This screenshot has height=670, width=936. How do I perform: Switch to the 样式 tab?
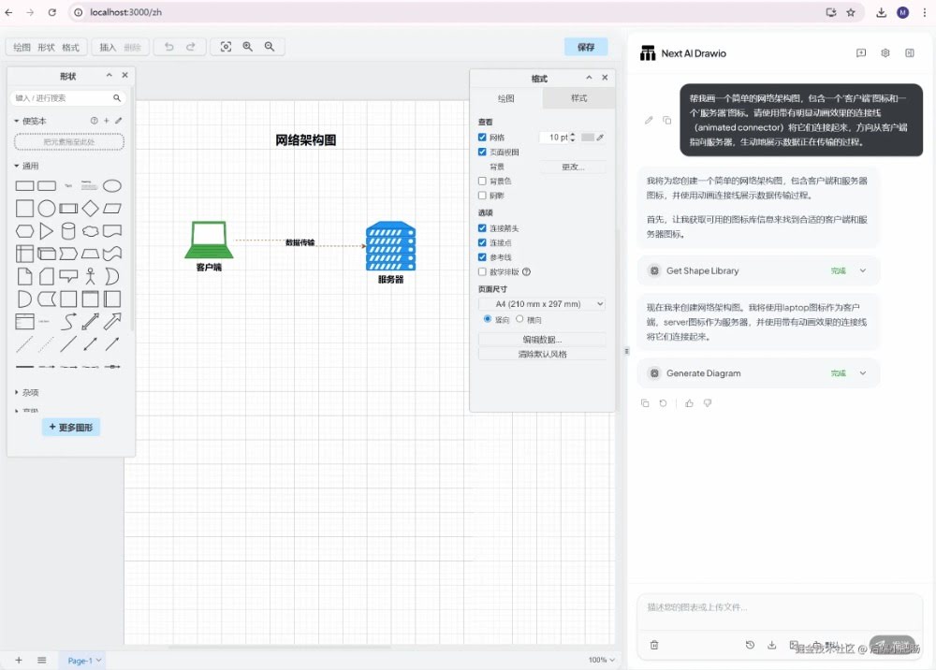click(578, 98)
